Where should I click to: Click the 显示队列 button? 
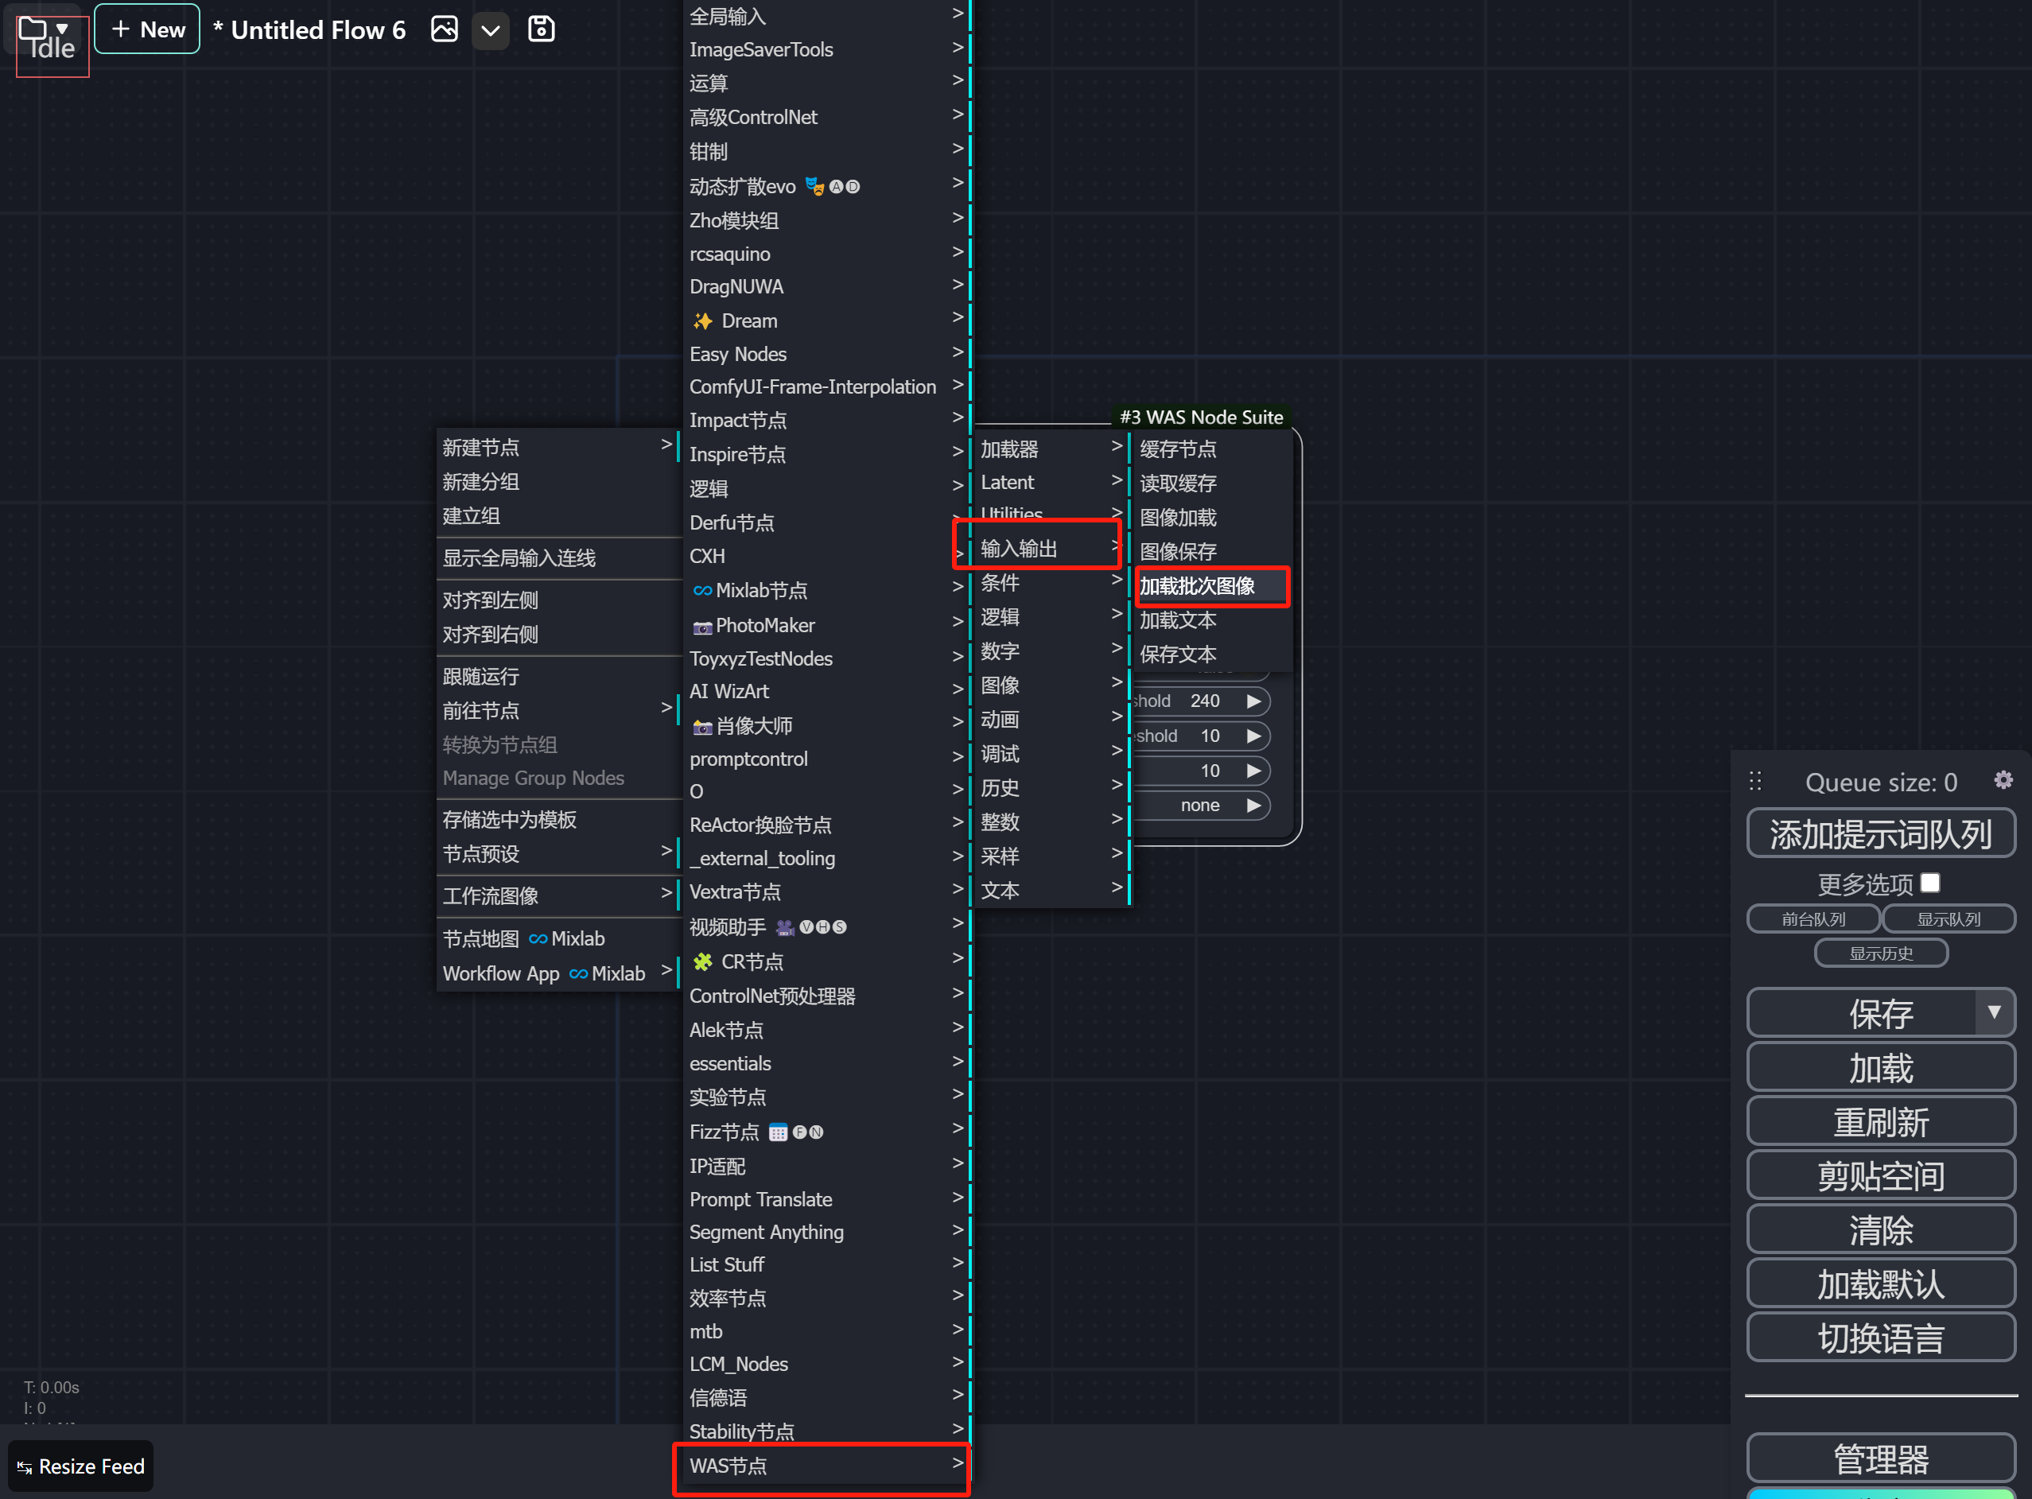coord(1948,918)
